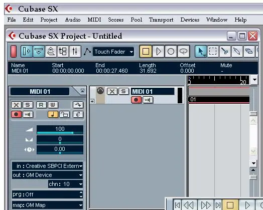The height and width of the screenshot is (210, 263).
Task: Select the Object Selection arrow tool
Action: (x=201, y=51)
